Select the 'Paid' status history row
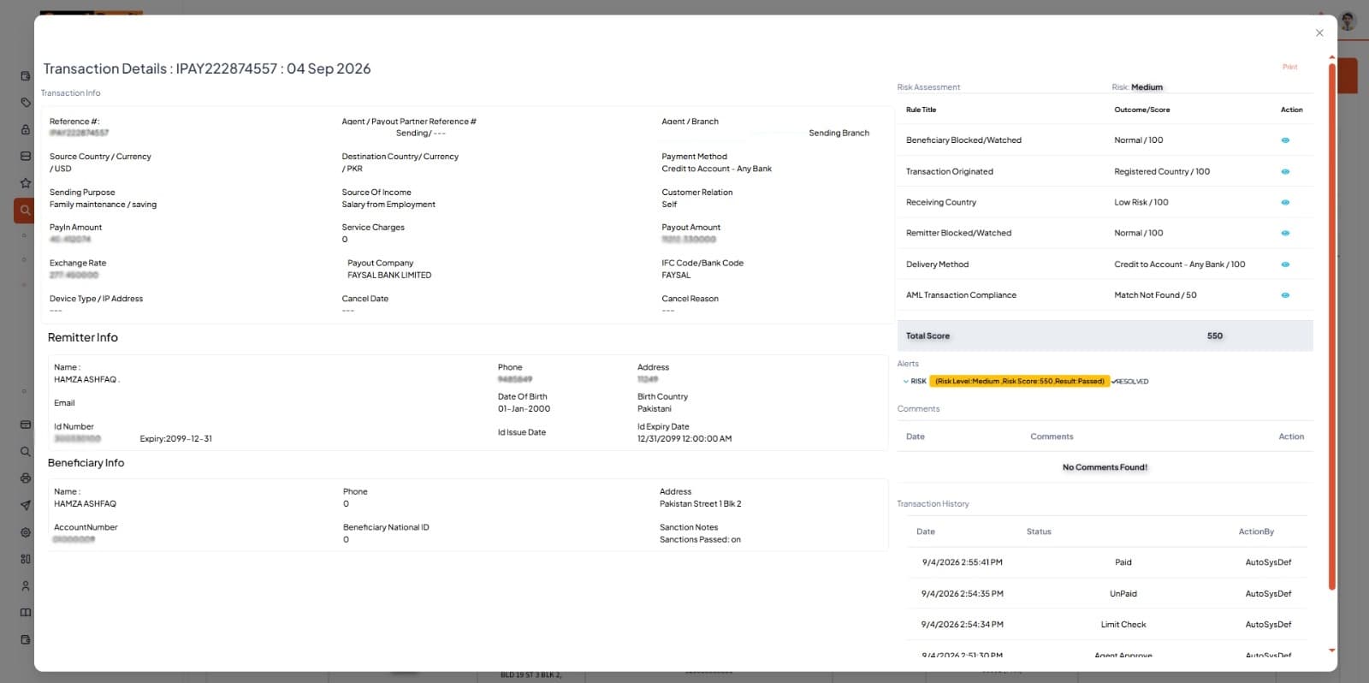 click(1106, 563)
